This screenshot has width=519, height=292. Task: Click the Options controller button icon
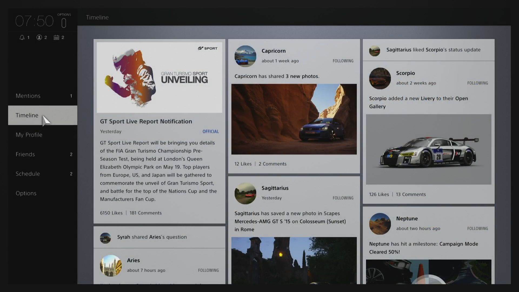[x=64, y=23]
